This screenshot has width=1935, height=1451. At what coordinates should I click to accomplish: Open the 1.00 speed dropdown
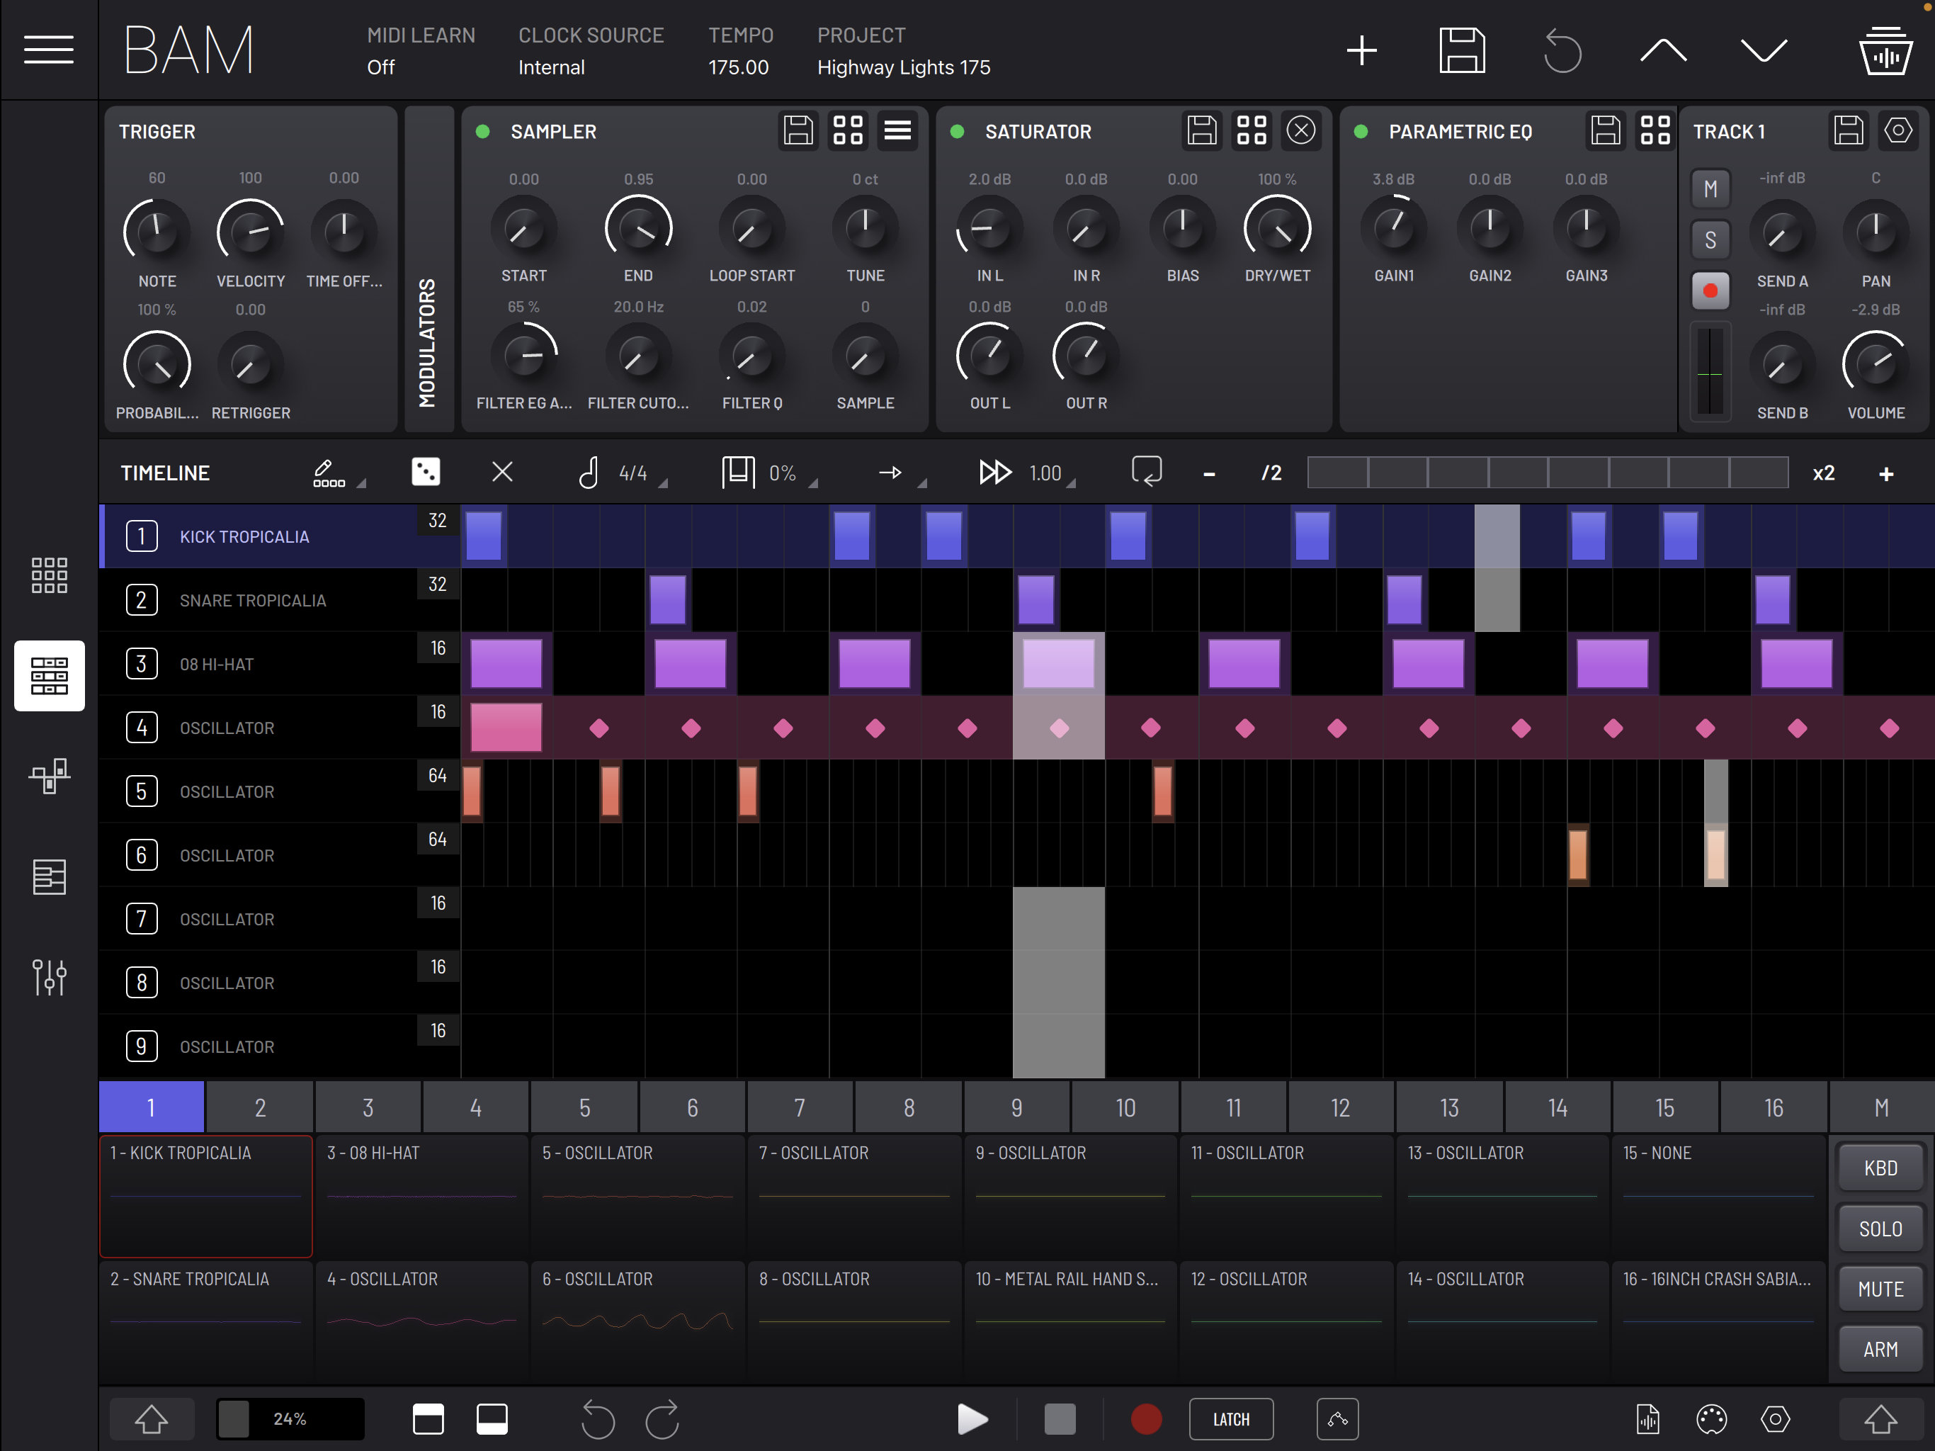pos(1028,473)
